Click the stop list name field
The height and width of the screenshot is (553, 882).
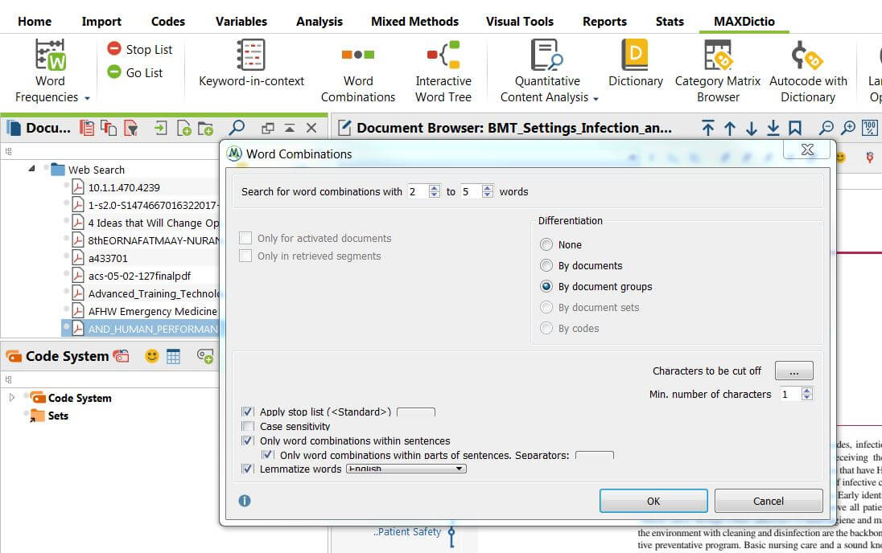coord(416,412)
